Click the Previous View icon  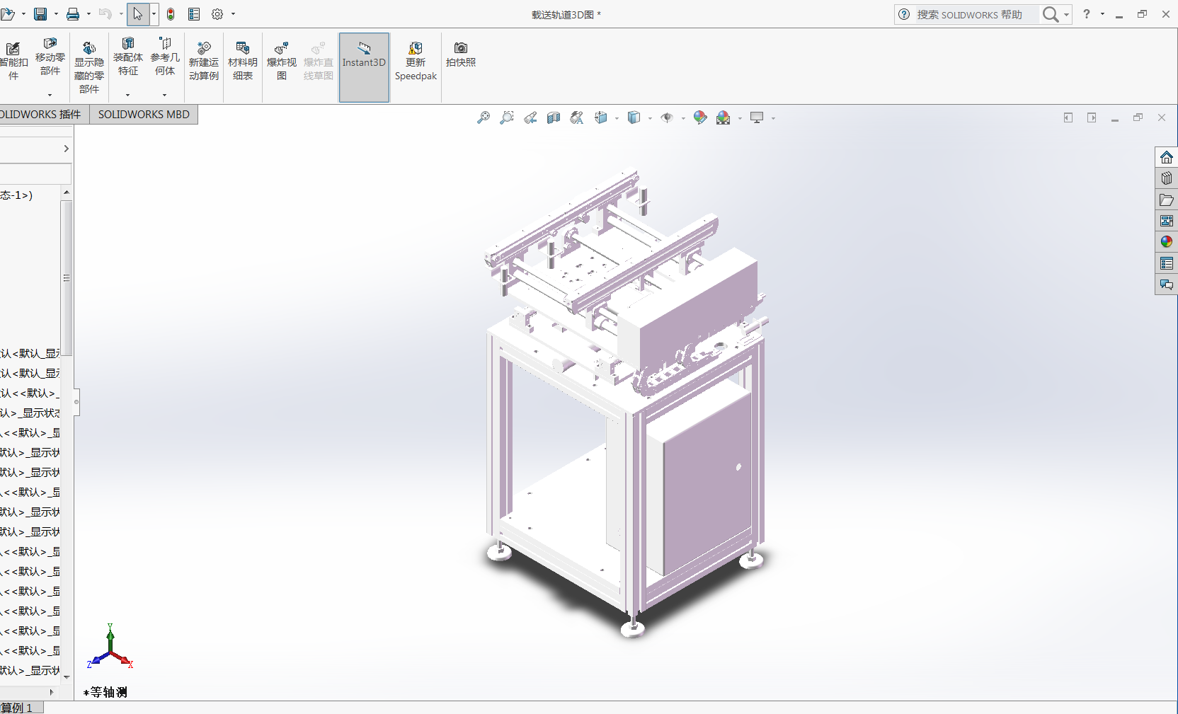coord(530,117)
